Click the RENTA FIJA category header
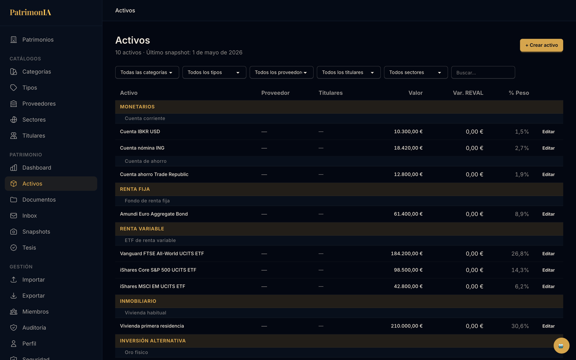This screenshot has width=576, height=360. (339, 189)
